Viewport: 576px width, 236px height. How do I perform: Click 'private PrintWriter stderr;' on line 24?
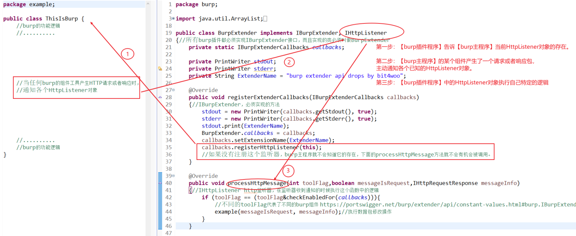232,69
